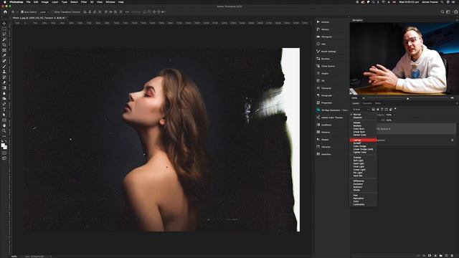Switch to the Paths tab
Viewport: 459px width, 258px height.
pos(378,103)
